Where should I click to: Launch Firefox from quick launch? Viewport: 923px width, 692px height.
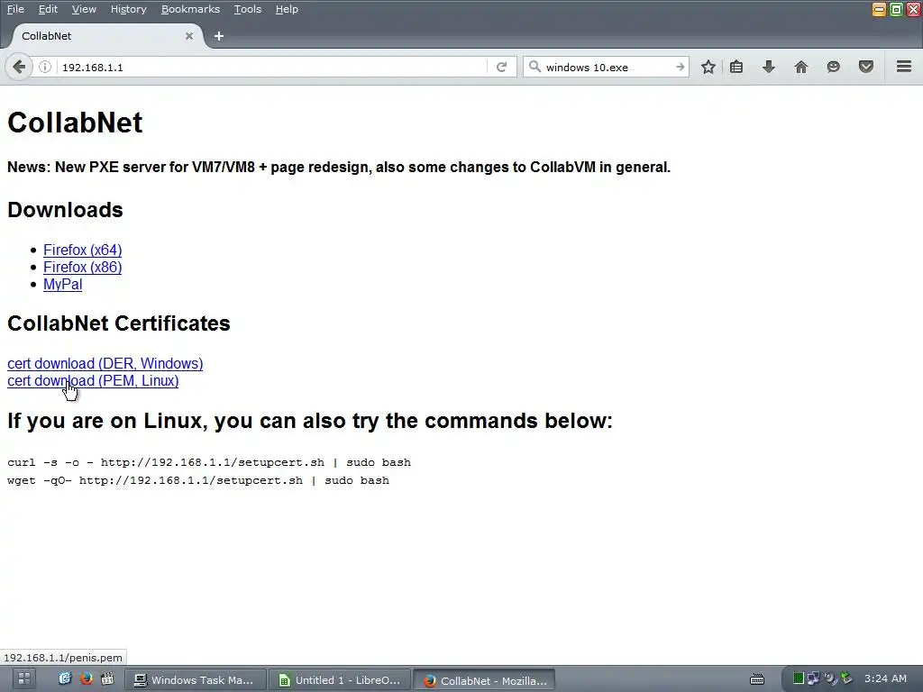tap(87, 678)
